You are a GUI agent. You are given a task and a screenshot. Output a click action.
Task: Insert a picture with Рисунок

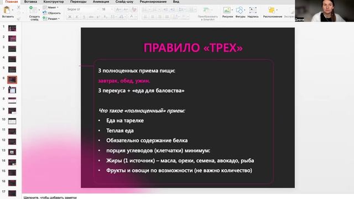point(226,10)
